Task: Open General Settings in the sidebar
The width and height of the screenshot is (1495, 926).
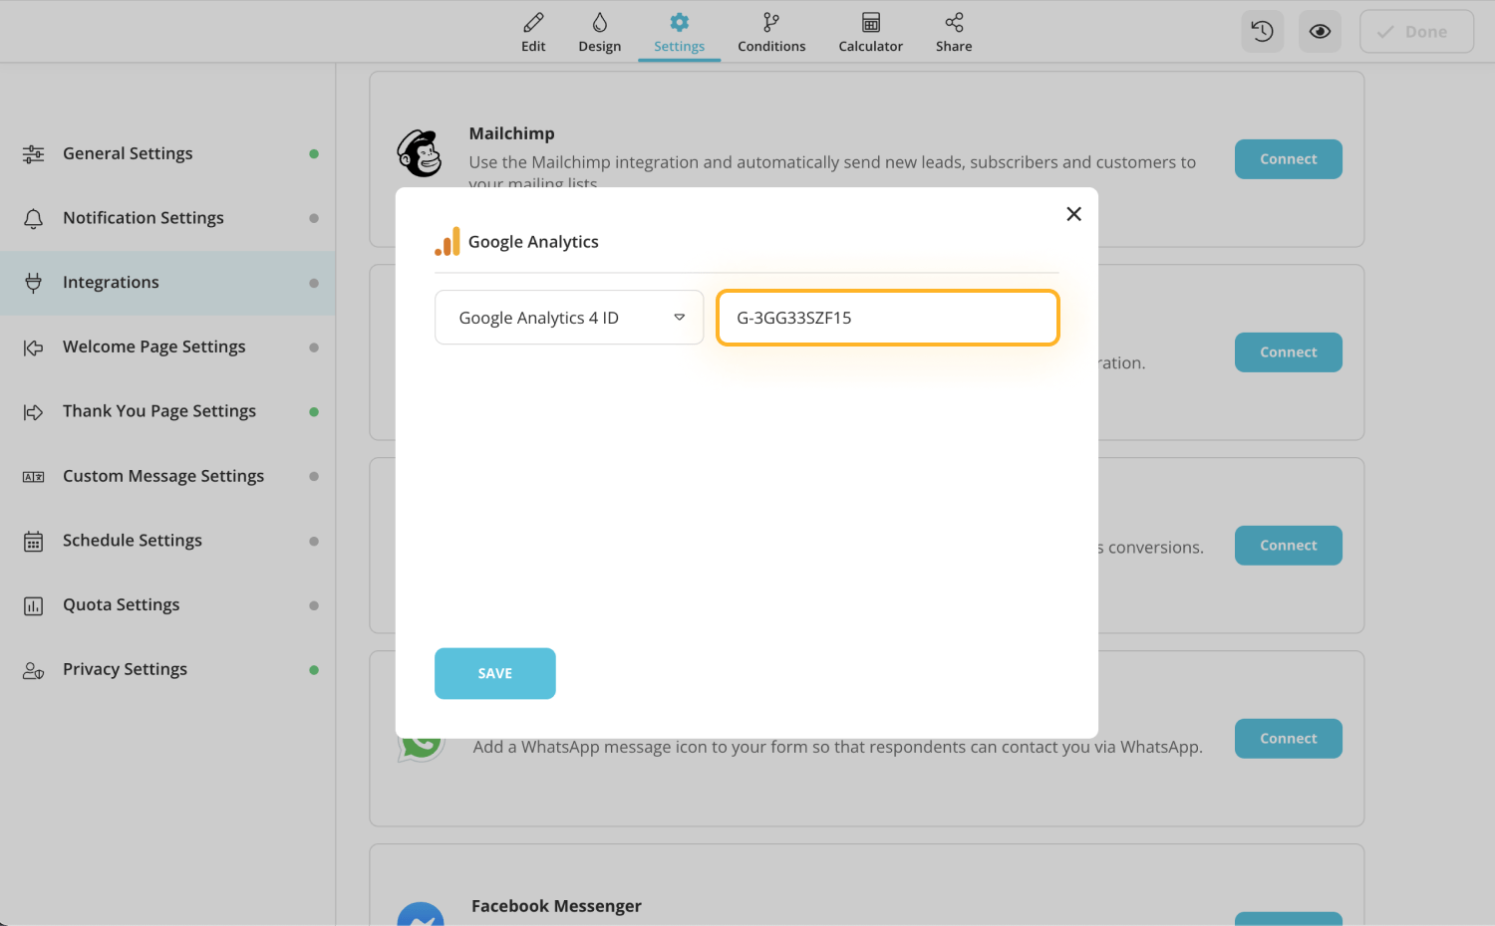Action: 128,153
